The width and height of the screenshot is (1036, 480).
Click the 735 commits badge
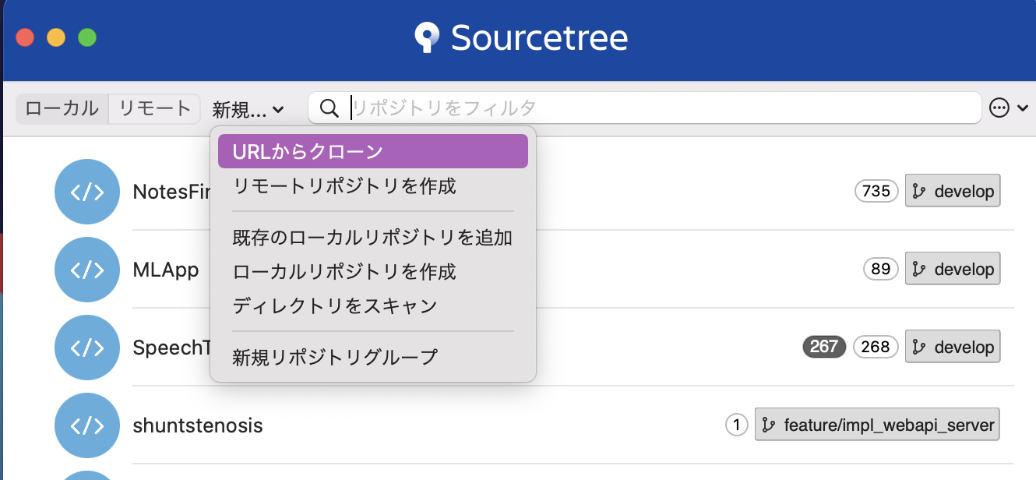coord(876,191)
